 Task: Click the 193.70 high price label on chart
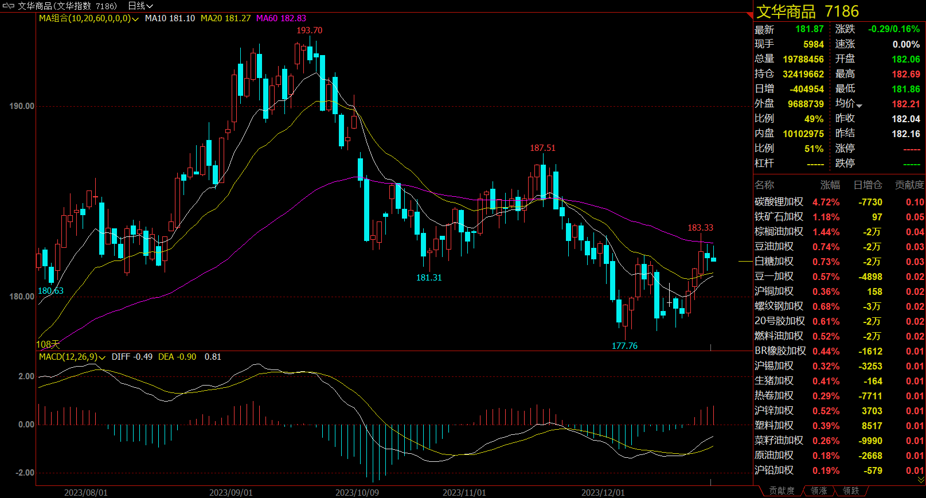pos(309,30)
